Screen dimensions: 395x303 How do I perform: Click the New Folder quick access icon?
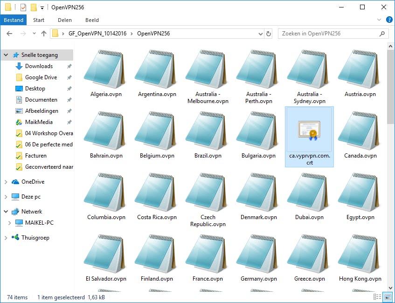pos(34,7)
